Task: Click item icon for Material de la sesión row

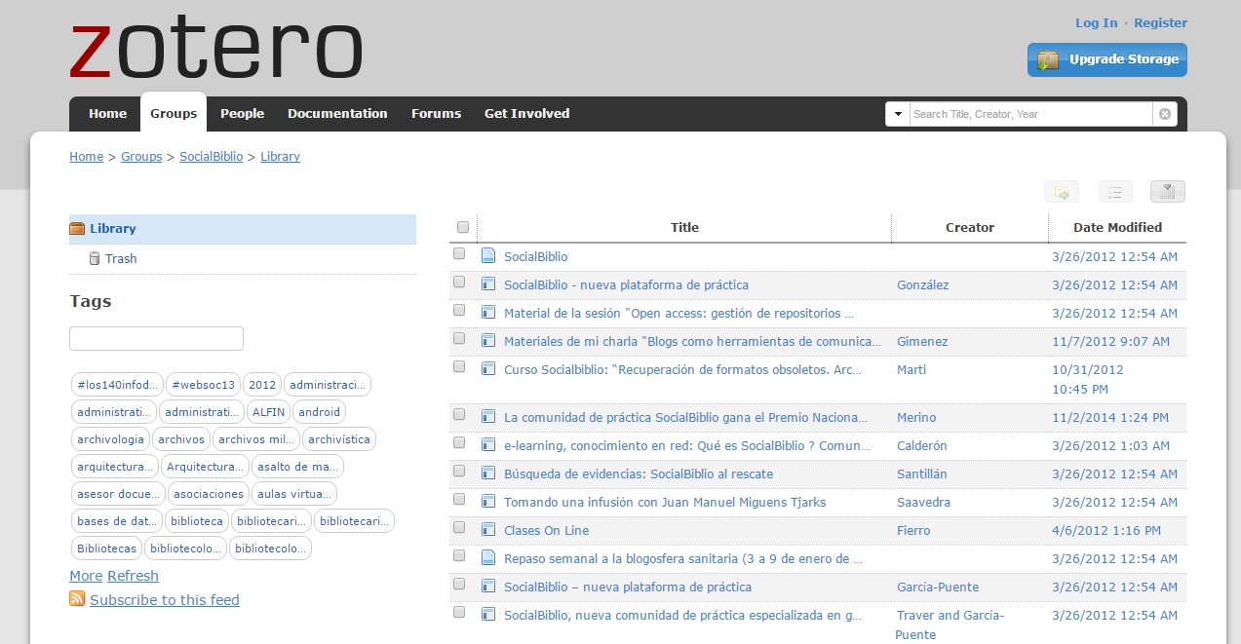Action: tap(488, 313)
